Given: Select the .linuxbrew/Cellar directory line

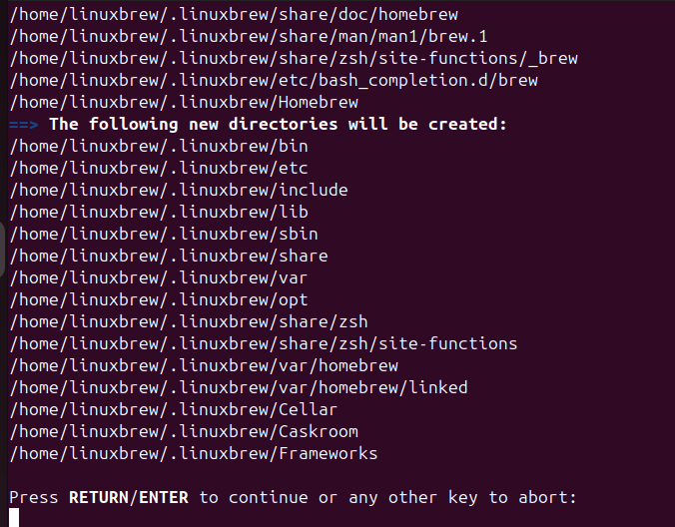Looking at the screenshot, I should pyautogui.click(x=174, y=409).
